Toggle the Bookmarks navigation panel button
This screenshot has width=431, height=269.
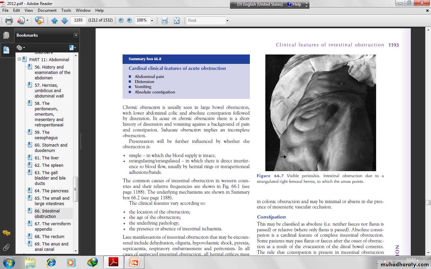[x=6, y=50]
